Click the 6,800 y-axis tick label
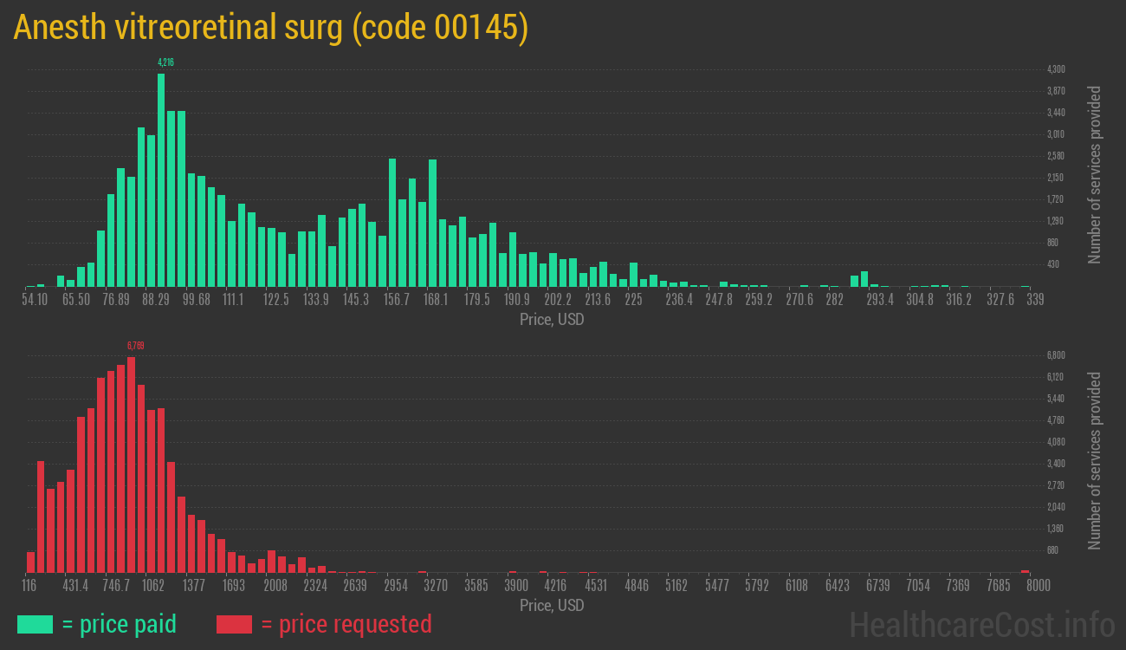This screenshot has height=650, width=1126. point(1056,355)
